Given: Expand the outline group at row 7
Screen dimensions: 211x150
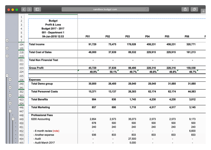Looking at the screenshot, I should click(x=7, y=40).
